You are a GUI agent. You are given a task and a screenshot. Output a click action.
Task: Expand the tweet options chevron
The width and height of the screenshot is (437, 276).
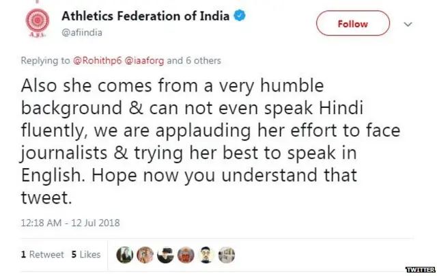pyautogui.click(x=408, y=23)
